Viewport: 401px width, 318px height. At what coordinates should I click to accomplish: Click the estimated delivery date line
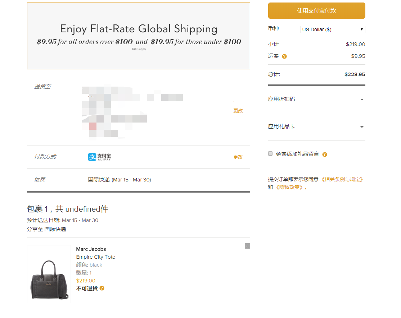click(62, 220)
